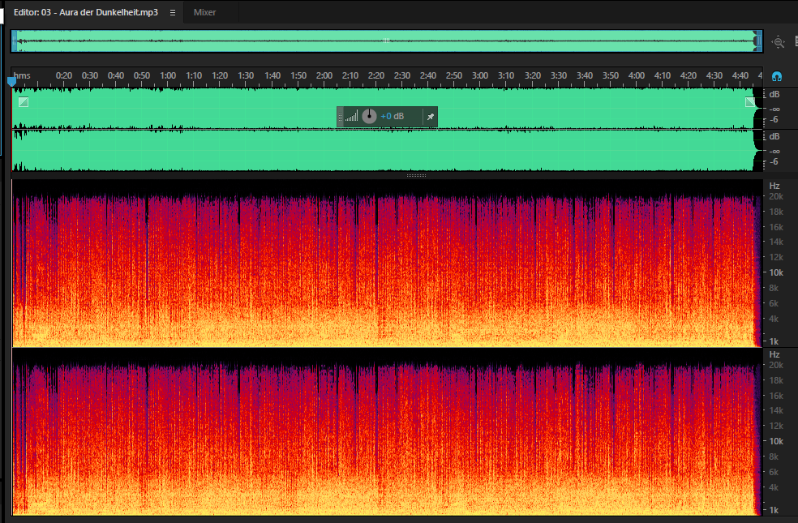Click the 3:00 mark on the time ruler

[480, 75]
